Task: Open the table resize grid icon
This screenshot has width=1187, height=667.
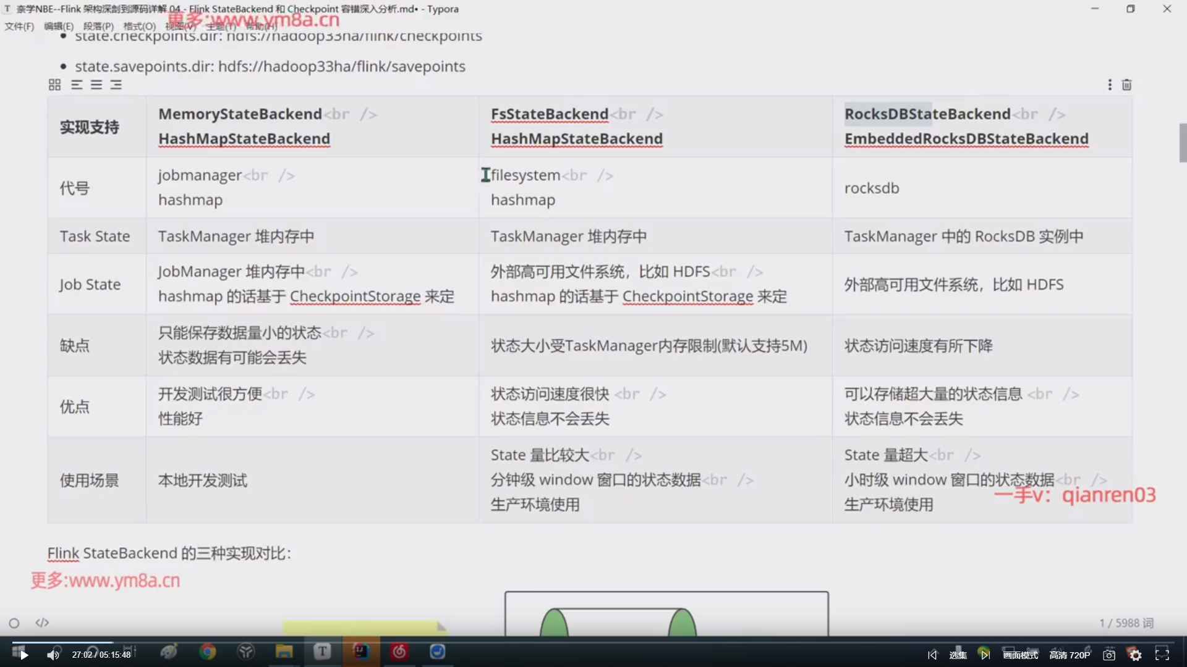Action: (x=54, y=85)
